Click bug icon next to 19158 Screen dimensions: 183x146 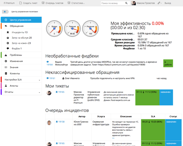point(57,122)
